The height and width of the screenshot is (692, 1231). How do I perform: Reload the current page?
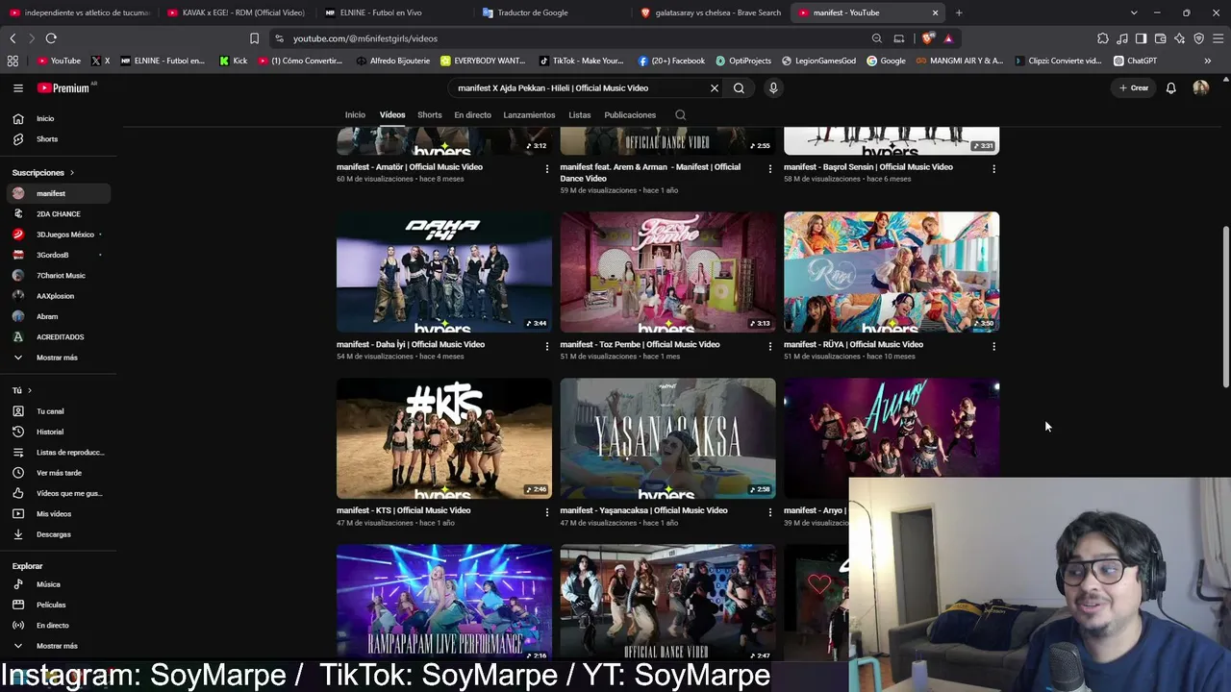[51, 38]
